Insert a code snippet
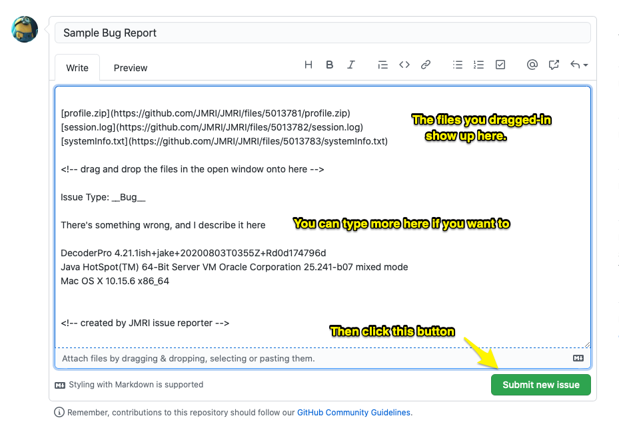 404,65
